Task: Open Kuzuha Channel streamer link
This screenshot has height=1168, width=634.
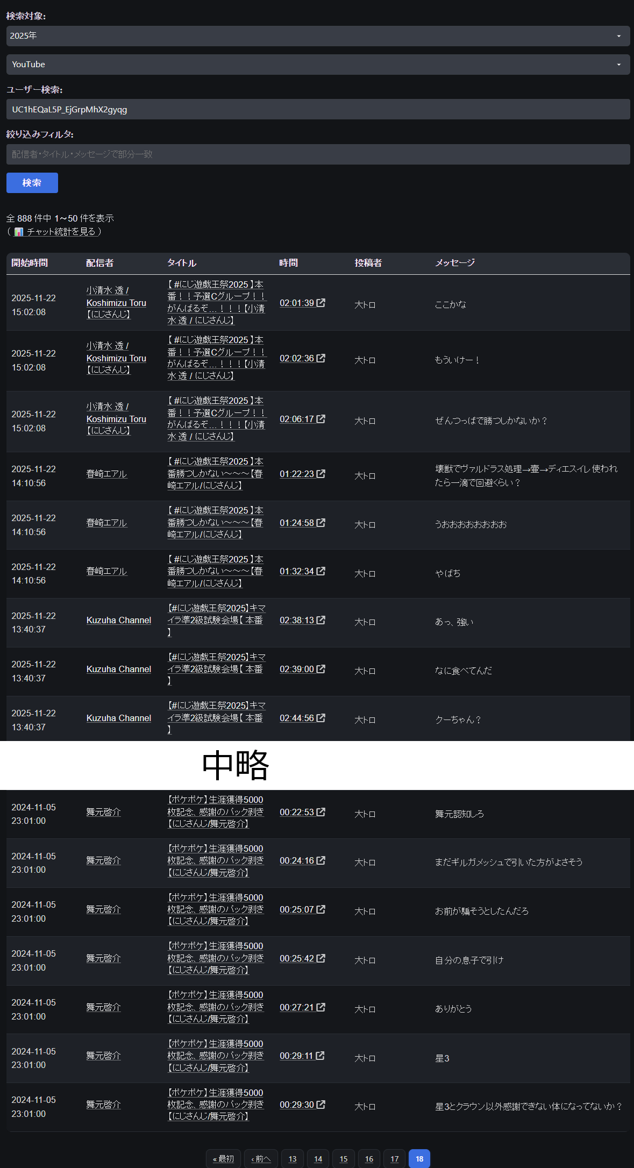Action: [119, 620]
